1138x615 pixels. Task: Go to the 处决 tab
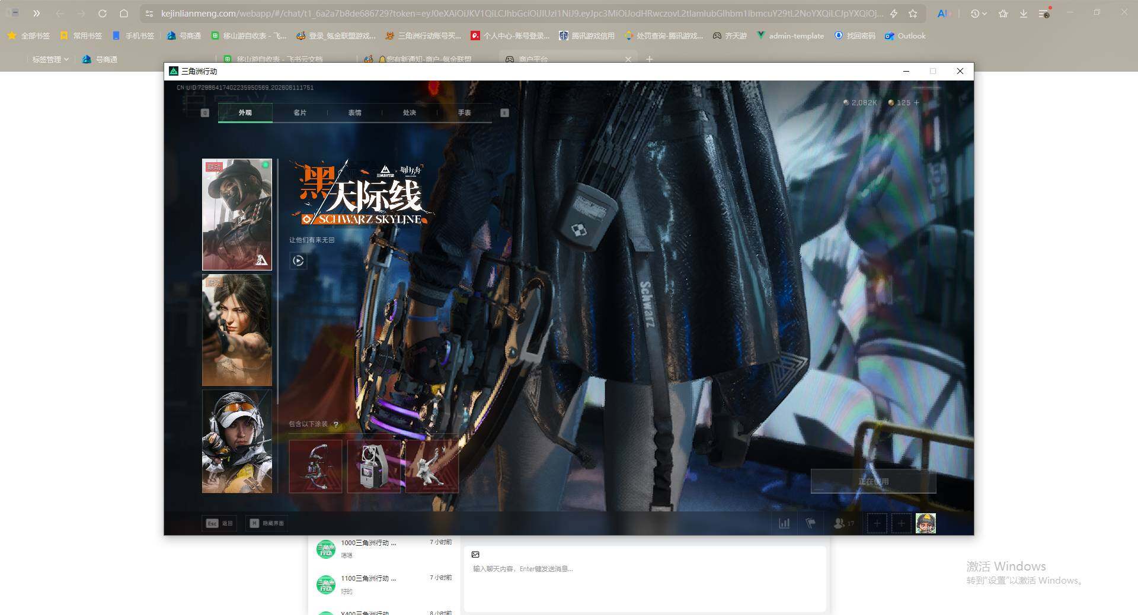coord(410,112)
